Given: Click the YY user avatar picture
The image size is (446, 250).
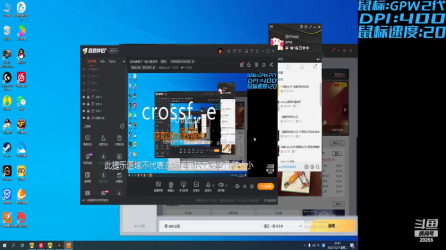Looking at the screenshot, I should pyautogui.click(x=276, y=42).
